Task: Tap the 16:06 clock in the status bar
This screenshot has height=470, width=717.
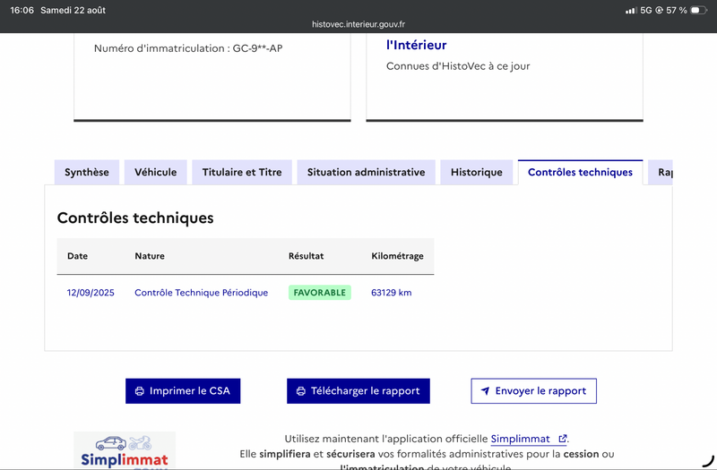Action: click(x=22, y=10)
